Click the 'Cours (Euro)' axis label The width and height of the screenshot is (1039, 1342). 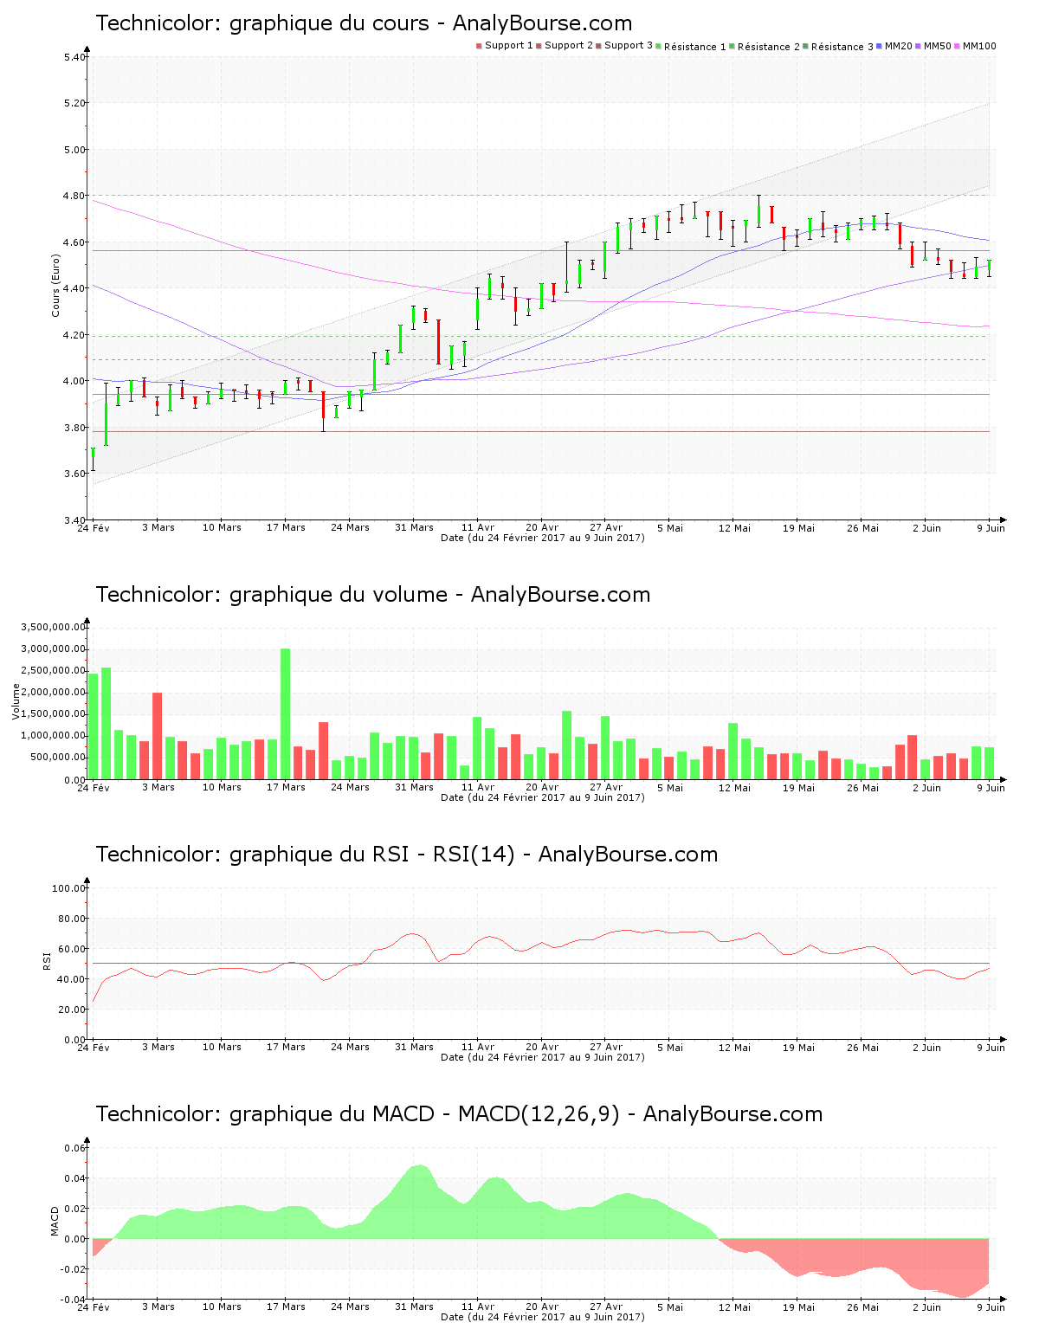[55, 285]
